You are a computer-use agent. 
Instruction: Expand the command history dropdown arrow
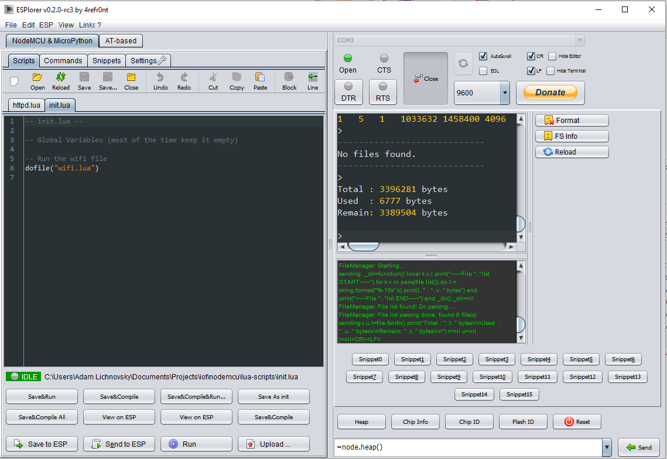click(607, 447)
